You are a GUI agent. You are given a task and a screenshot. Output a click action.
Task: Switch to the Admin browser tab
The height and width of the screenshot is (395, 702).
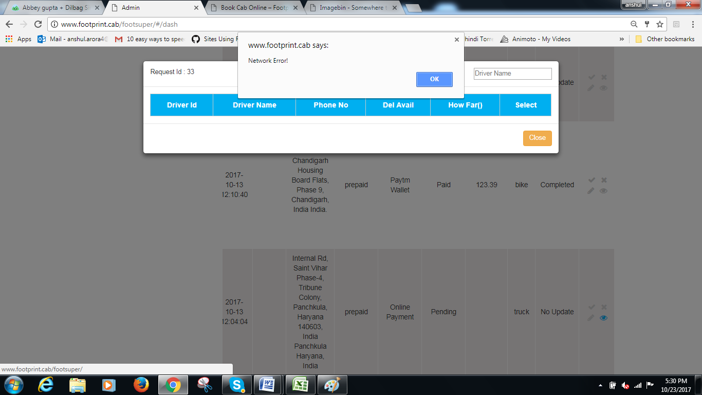[x=153, y=8]
